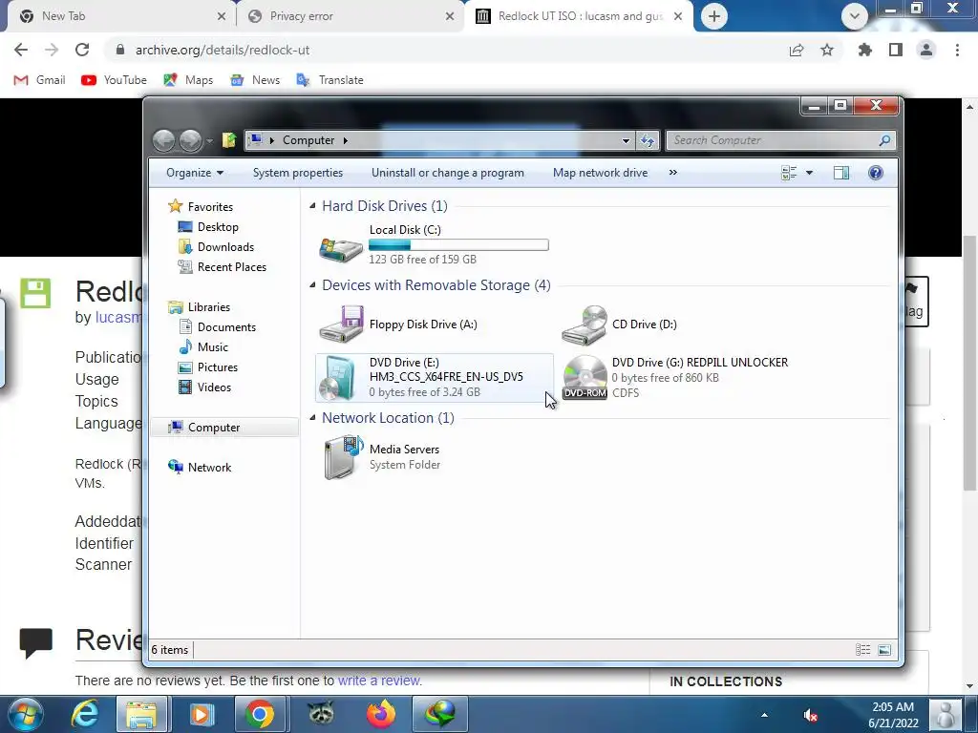Open Explorer Help question mark icon
Screen dimensions: 978x733
[876, 173]
